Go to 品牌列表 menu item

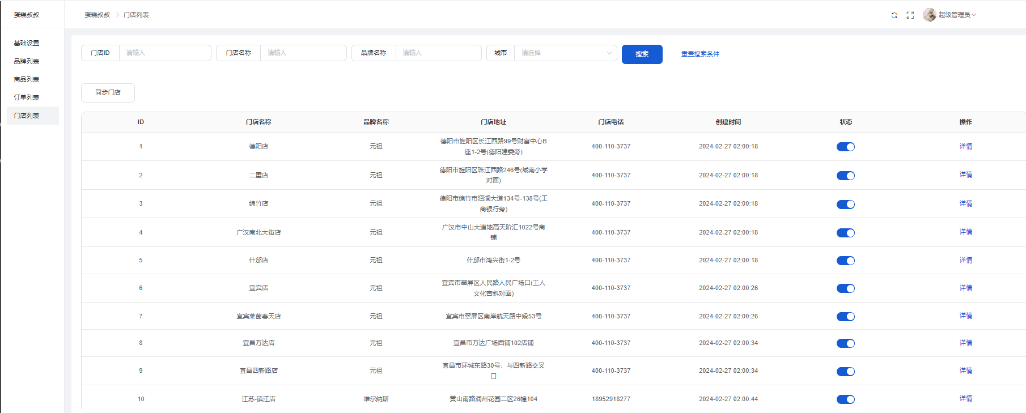click(x=27, y=61)
